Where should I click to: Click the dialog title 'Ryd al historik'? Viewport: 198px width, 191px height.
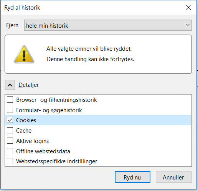click(x=22, y=8)
